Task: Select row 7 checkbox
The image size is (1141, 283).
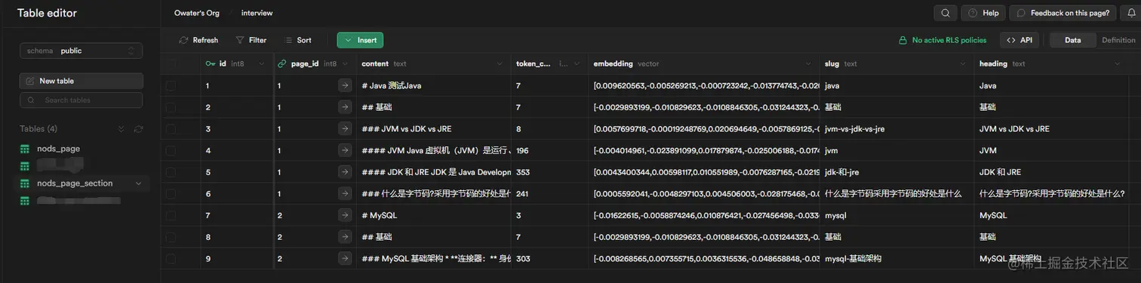Action: (171, 215)
